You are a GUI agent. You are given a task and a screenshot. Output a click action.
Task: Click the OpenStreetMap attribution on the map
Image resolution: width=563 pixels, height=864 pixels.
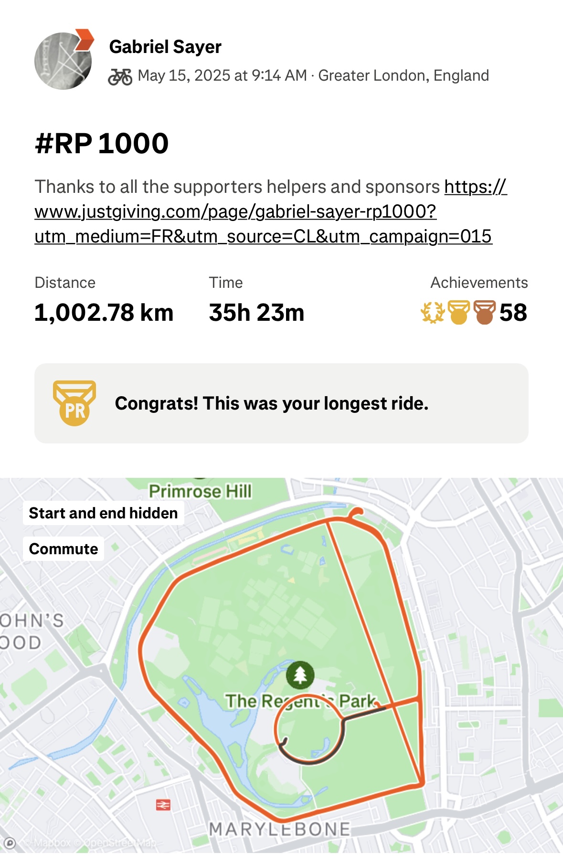(119, 843)
